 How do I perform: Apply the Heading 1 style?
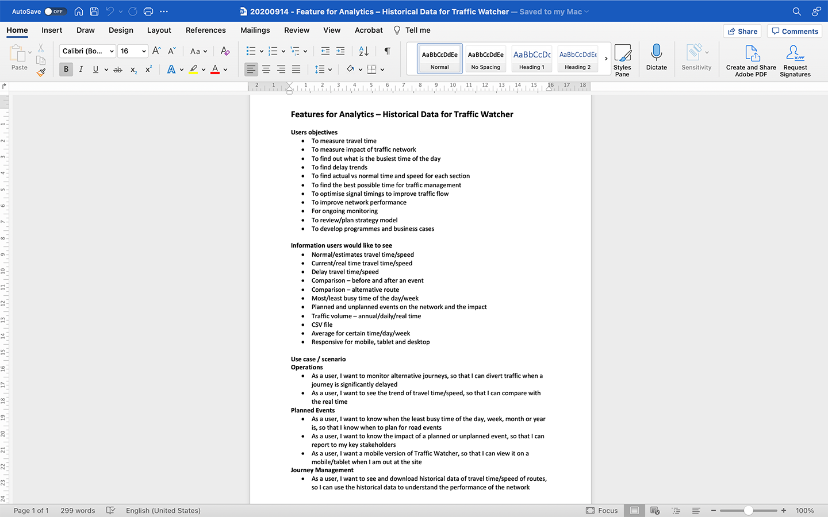pyautogui.click(x=532, y=59)
